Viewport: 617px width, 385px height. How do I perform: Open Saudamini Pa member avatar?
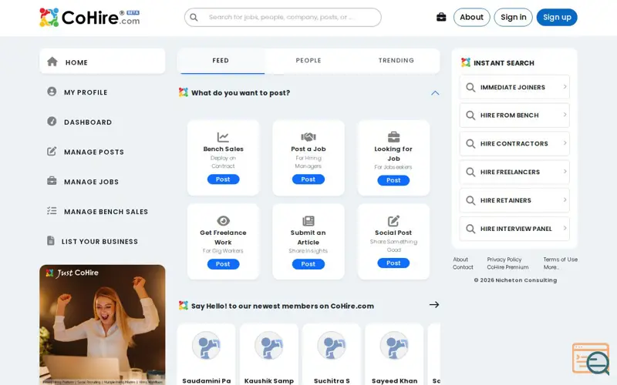click(x=206, y=346)
